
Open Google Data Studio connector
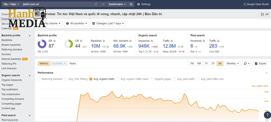point(256,4)
